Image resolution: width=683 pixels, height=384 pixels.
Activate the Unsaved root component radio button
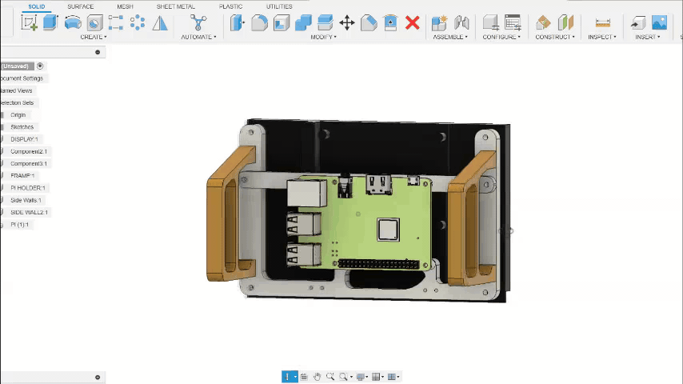(40, 66)
